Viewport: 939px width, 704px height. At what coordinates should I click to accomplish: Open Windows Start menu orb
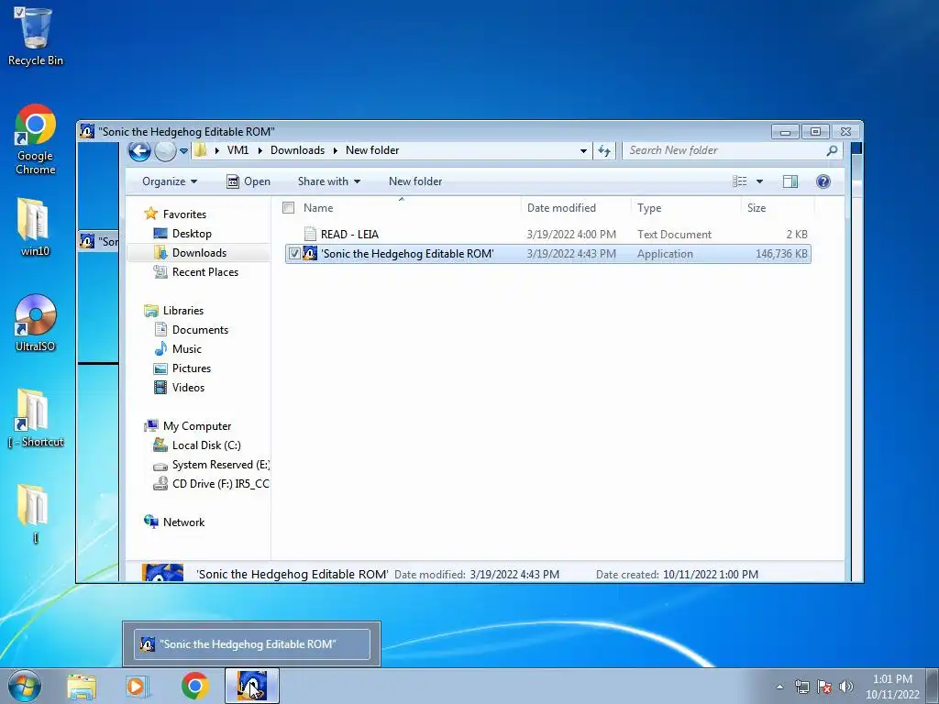25,686
